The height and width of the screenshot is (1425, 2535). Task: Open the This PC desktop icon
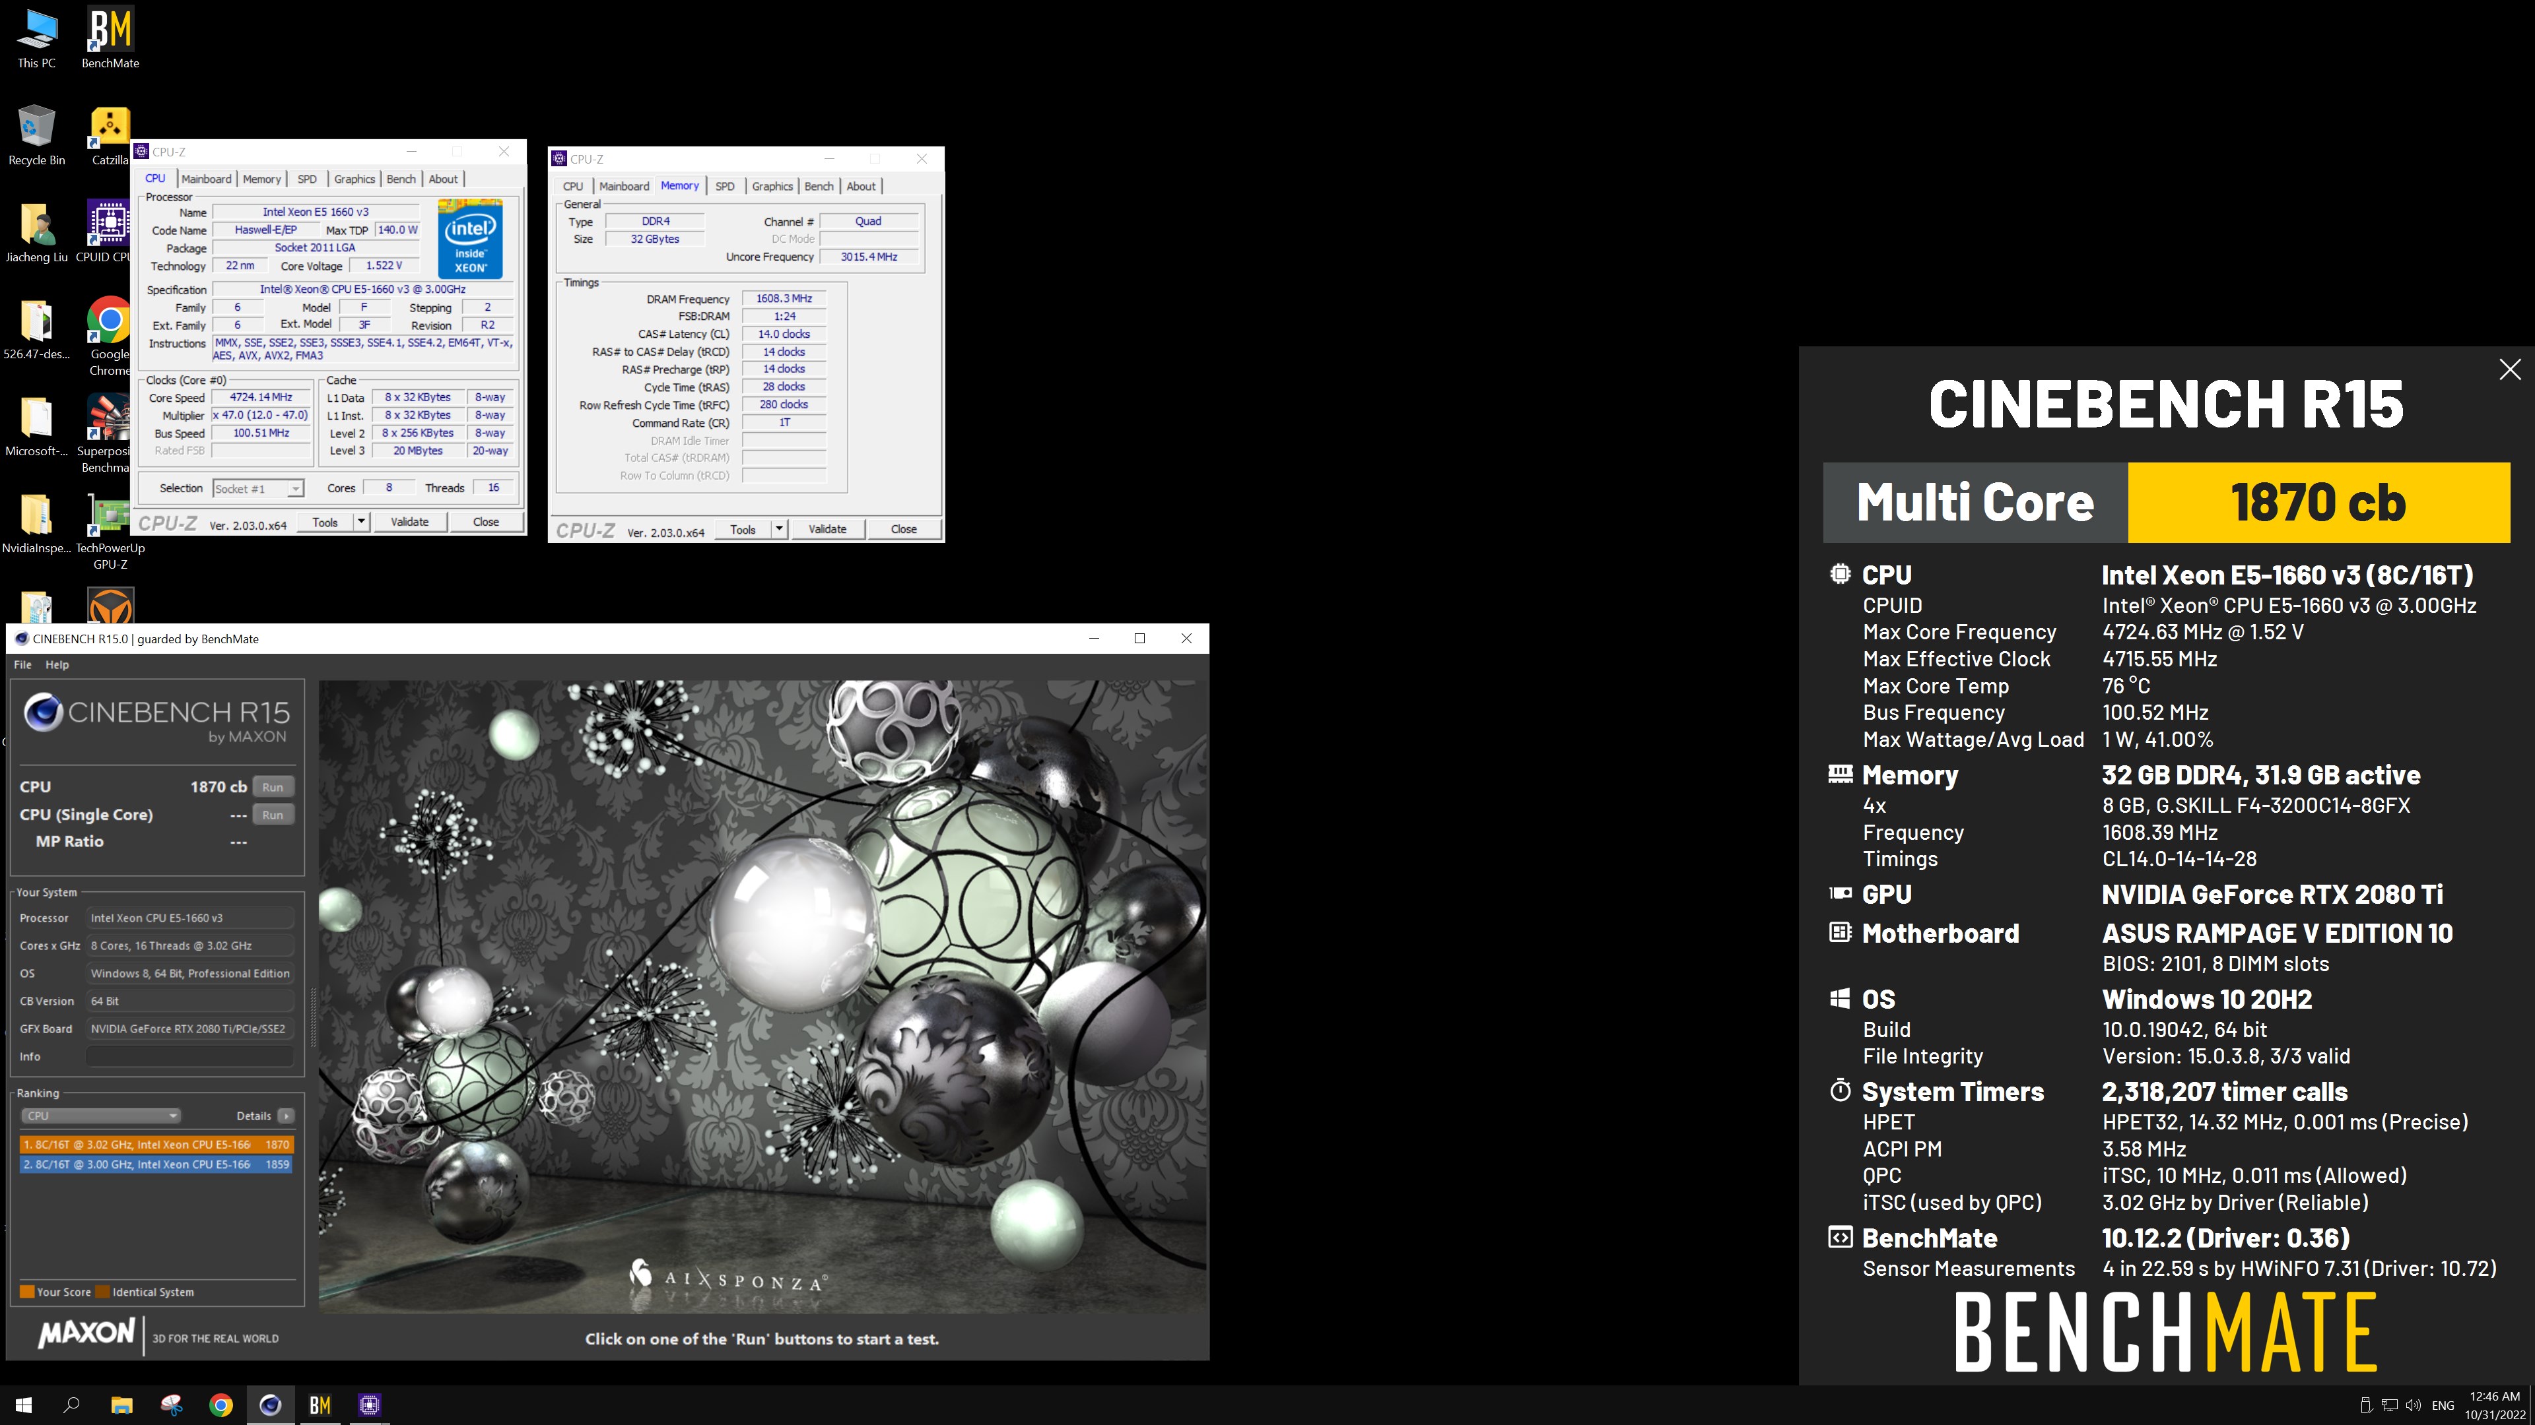[x=36, y=38]
